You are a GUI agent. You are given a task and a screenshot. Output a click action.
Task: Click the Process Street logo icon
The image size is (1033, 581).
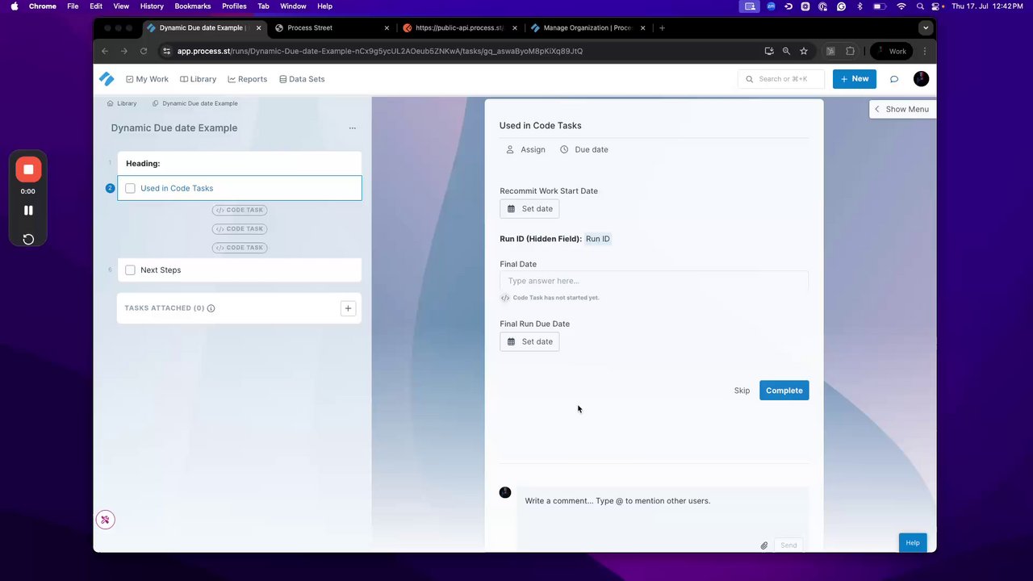coord(107,79)
